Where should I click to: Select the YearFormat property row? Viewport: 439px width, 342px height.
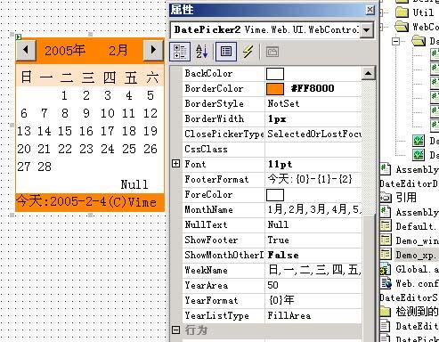(272, 300)
